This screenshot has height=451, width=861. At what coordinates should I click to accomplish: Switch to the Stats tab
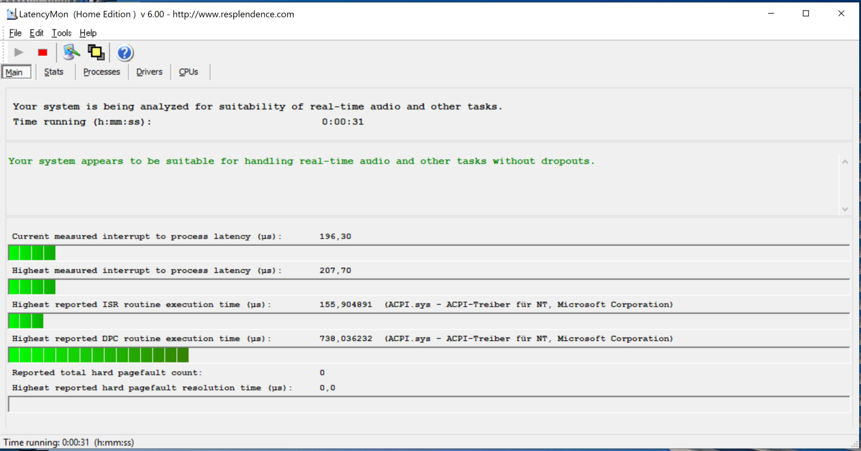click(x=54, y=72)
